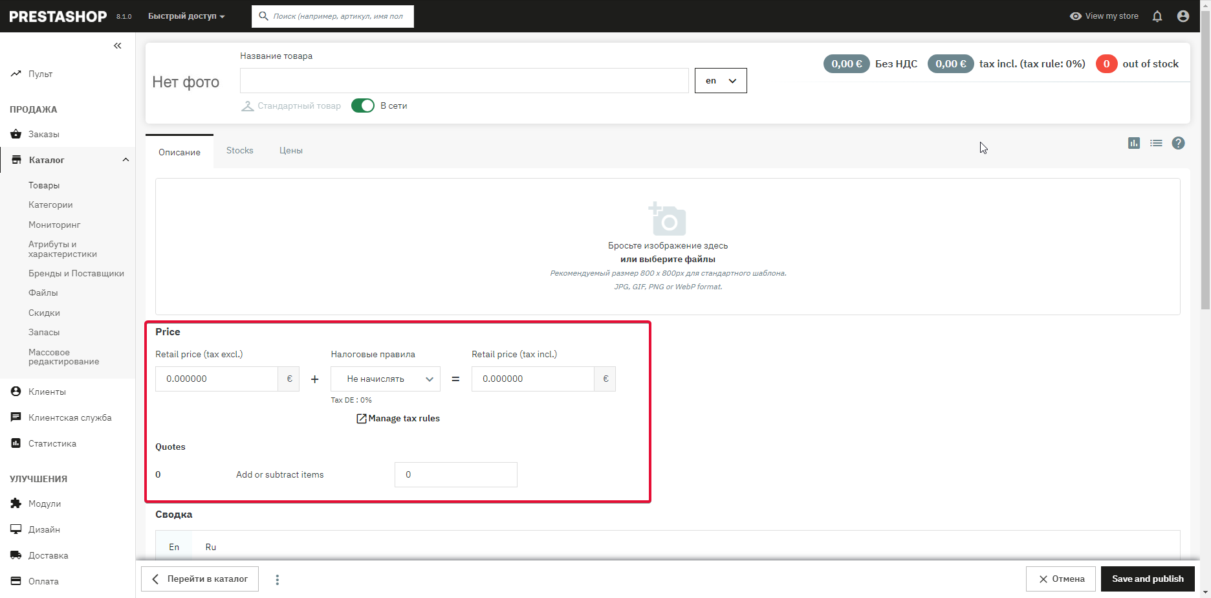
Task: Focus the Retail price (tax incl.) field
Action: [x=533, y=379]
